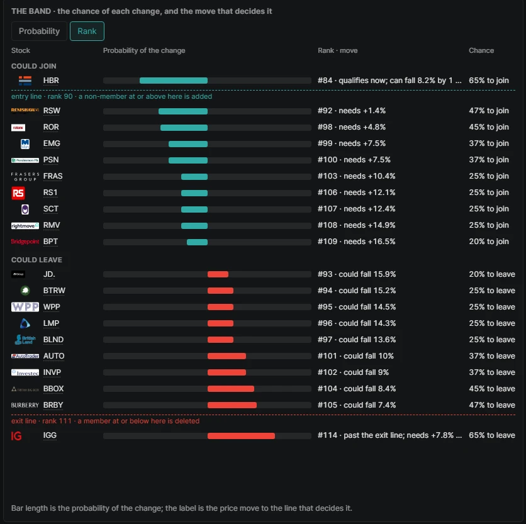Click the Frasers Group logo

25,177
